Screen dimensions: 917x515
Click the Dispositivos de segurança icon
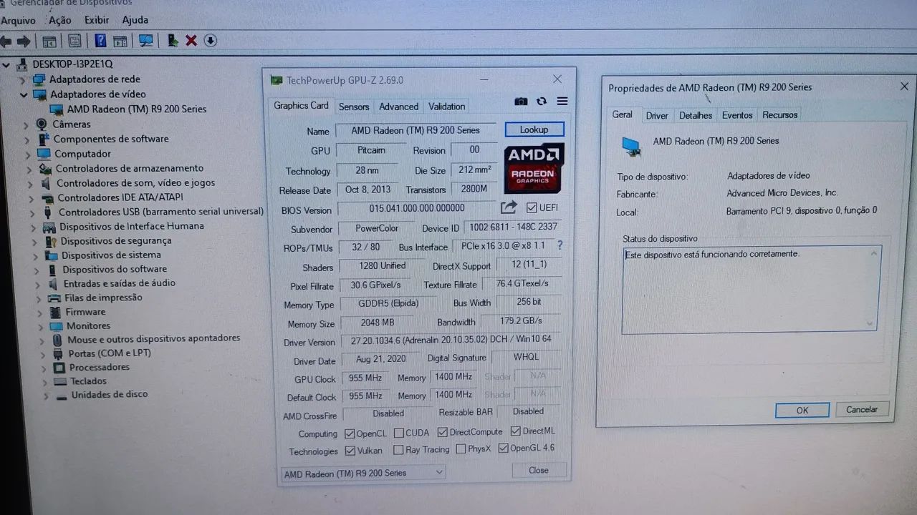tap(50, 241)
